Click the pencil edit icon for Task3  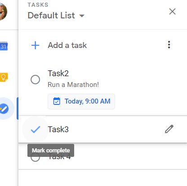[x=169, y=129]
